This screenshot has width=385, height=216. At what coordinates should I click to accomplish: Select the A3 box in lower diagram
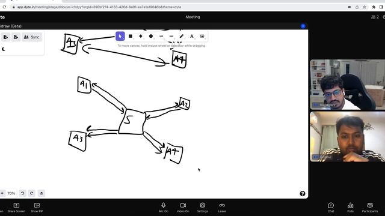click(78, 141)
